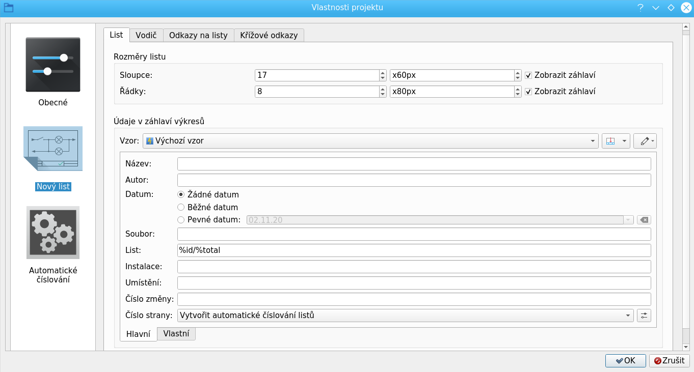Open the Křížové odkazy tab
The image size is (694, 372).
(269, 35)
